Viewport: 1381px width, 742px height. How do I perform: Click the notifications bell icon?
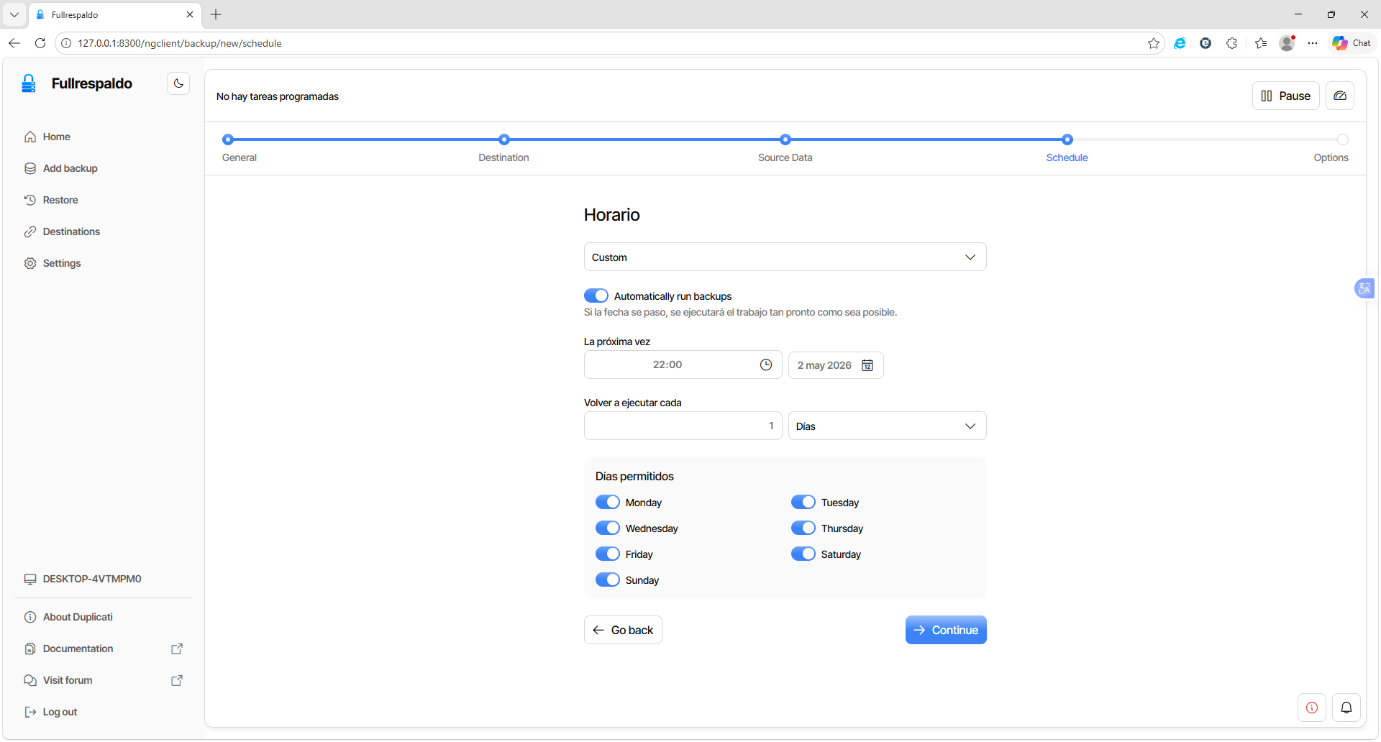tap(1346, 707)
